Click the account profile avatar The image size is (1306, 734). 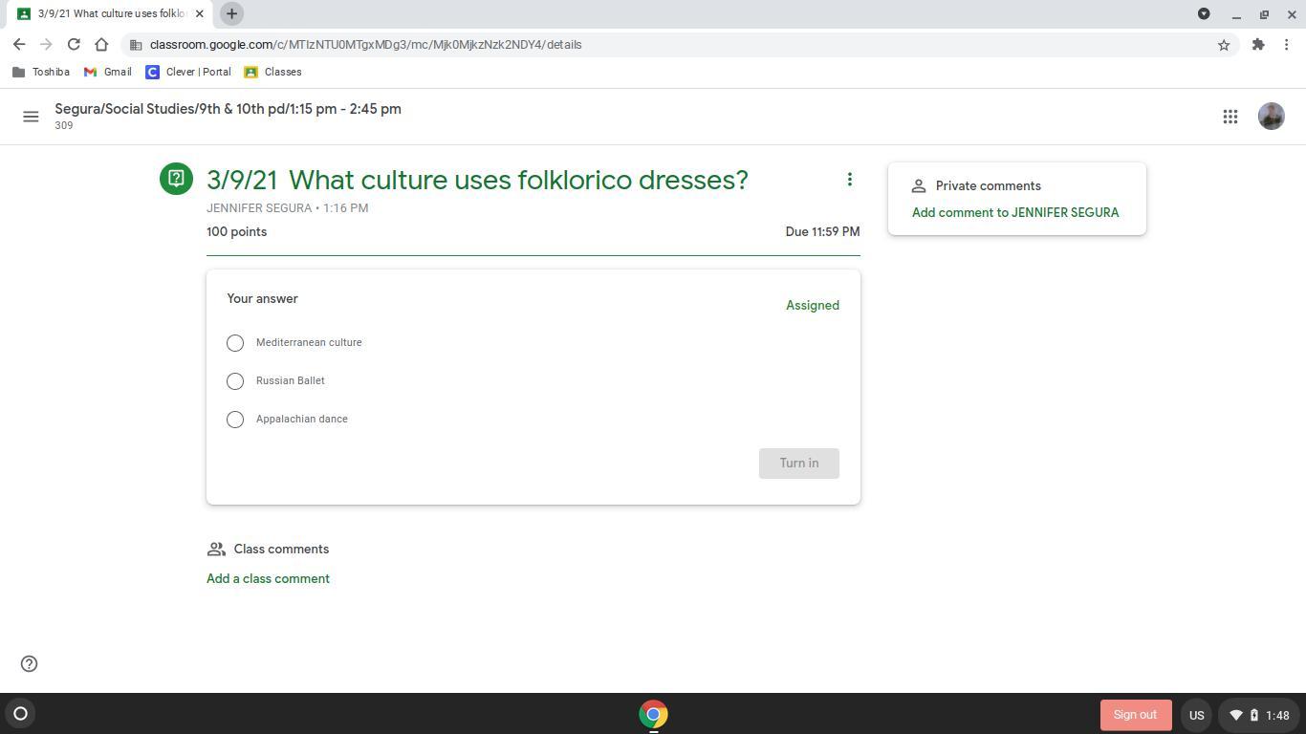point(1271,117)
